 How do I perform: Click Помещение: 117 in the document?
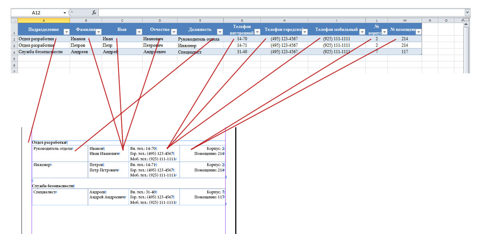209,197
